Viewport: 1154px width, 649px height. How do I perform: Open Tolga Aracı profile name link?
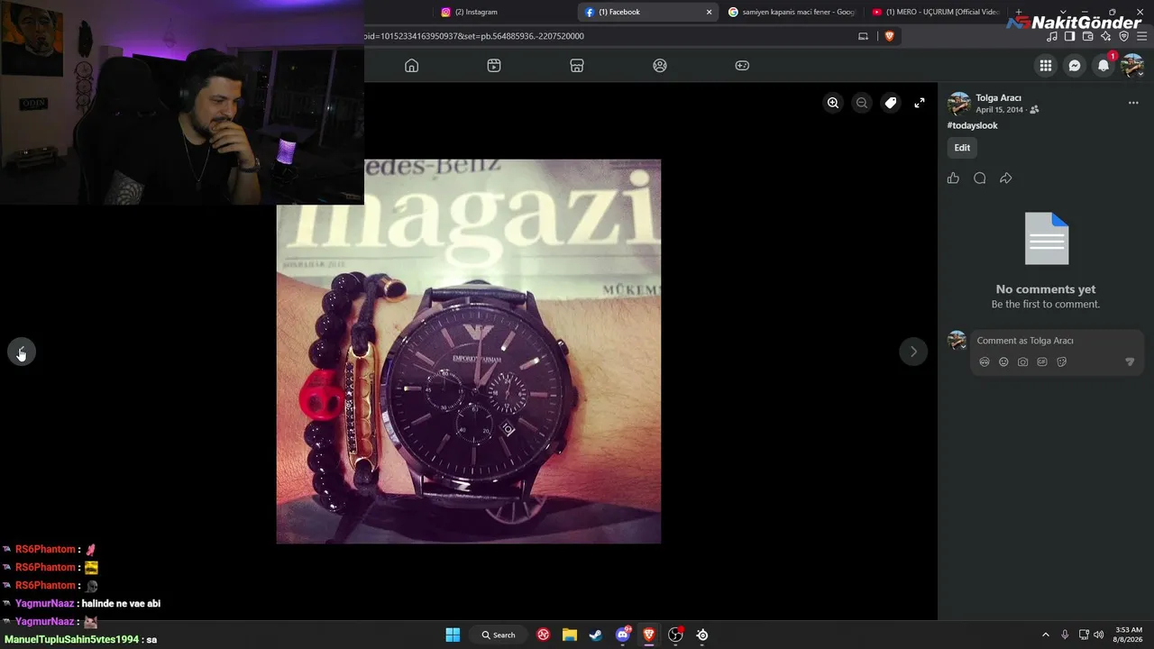(x=998, y=97)
